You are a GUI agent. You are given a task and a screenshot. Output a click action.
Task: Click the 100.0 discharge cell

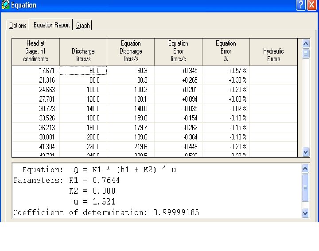[83, 89]
